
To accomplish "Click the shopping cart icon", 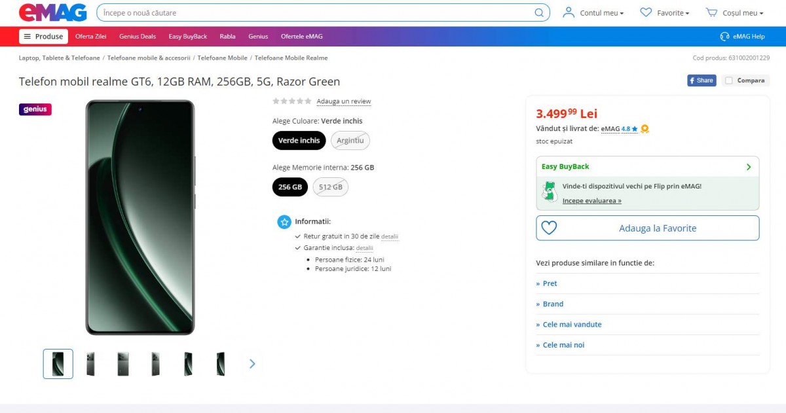I will [711, 12].
